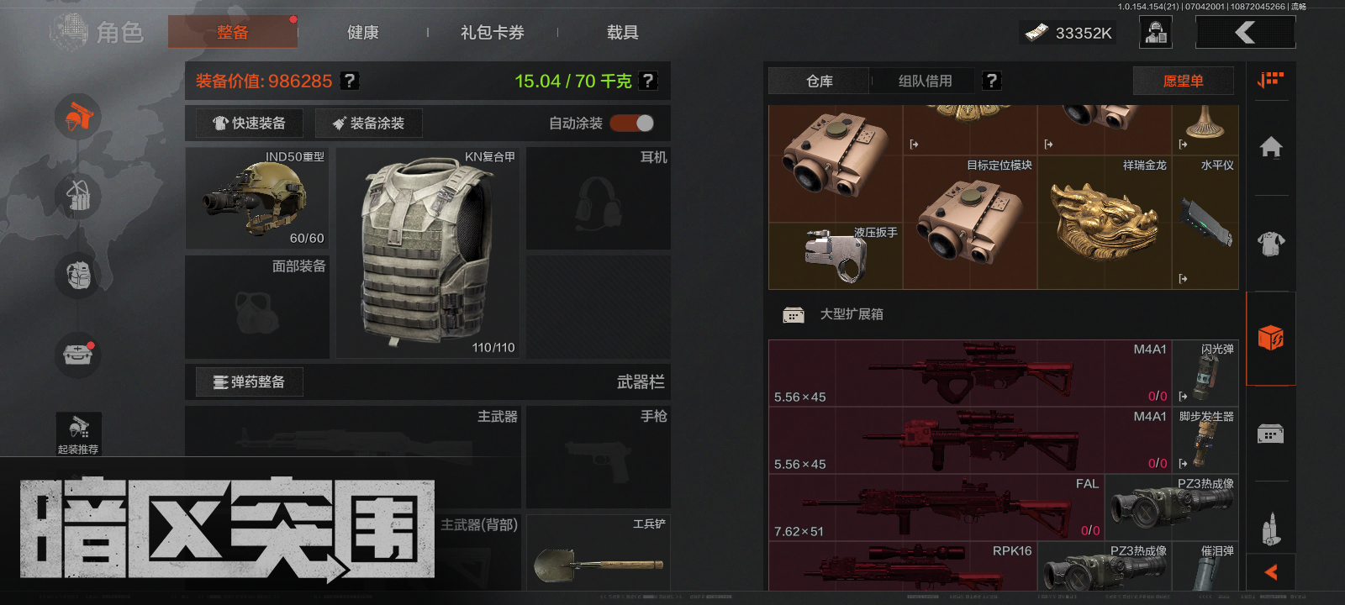Image resolution: width=1345 pixels, height=605 pixels.
Task: Click the 快速装备 button
Action: click(x=249, y=124)
